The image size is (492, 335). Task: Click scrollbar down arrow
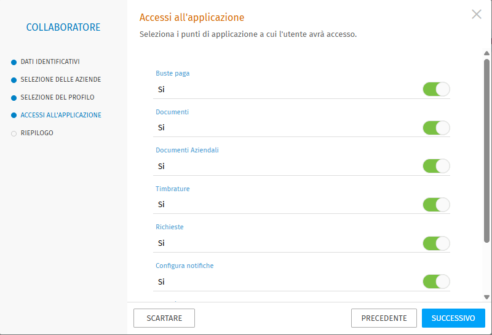point(486,297)
